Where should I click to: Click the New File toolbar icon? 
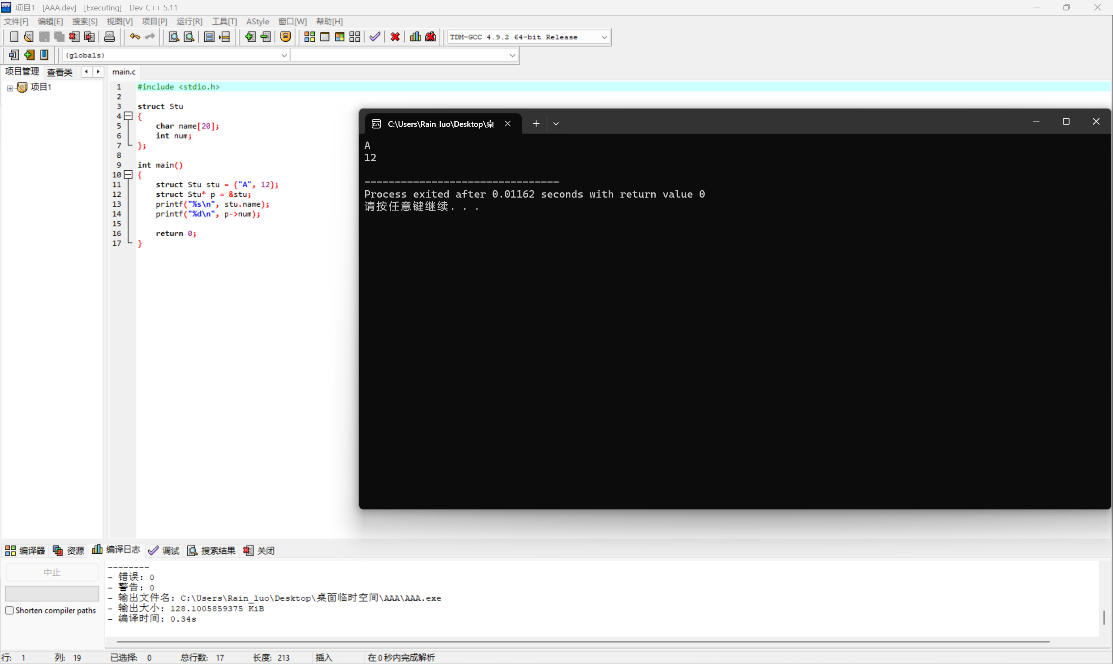14,37
